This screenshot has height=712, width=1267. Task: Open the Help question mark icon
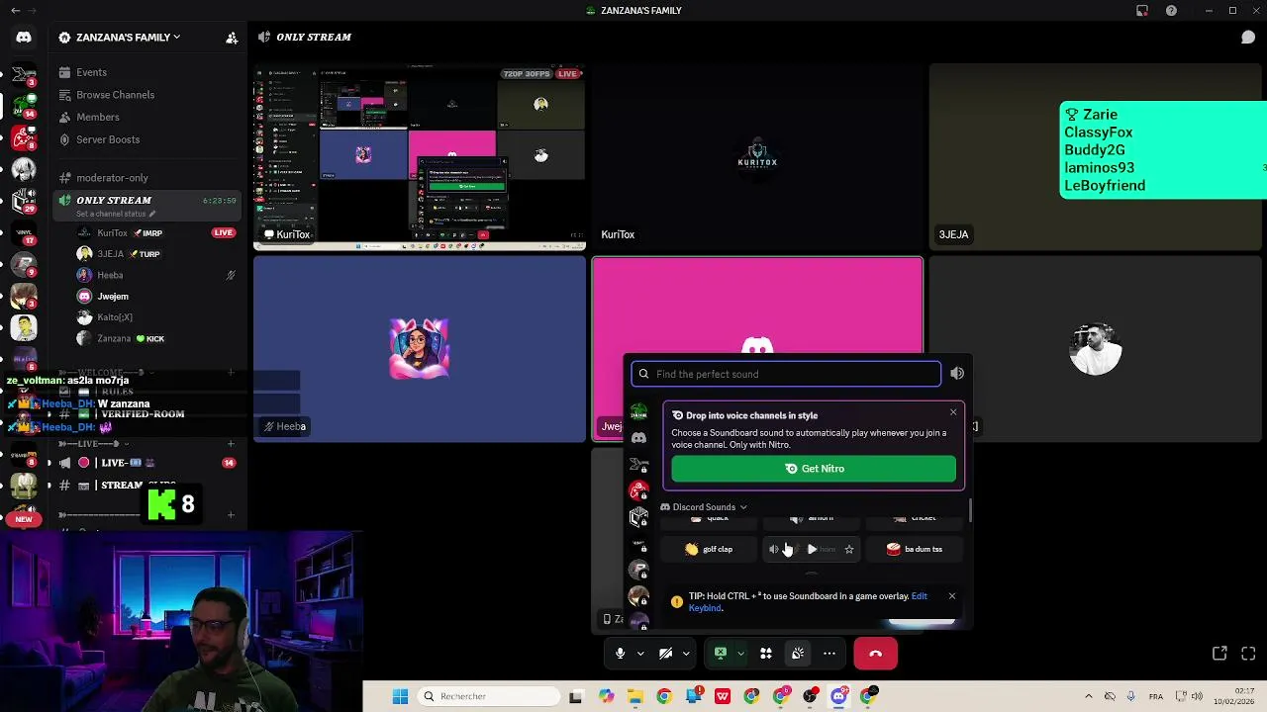tap(1172, 11)
